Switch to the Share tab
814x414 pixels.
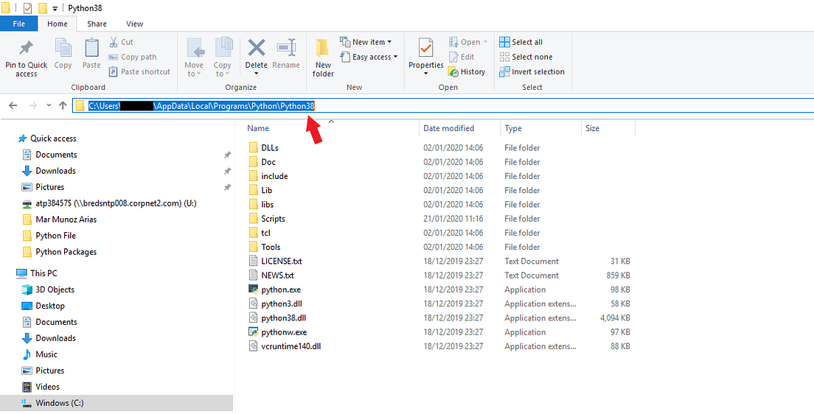tap(97, 24)
